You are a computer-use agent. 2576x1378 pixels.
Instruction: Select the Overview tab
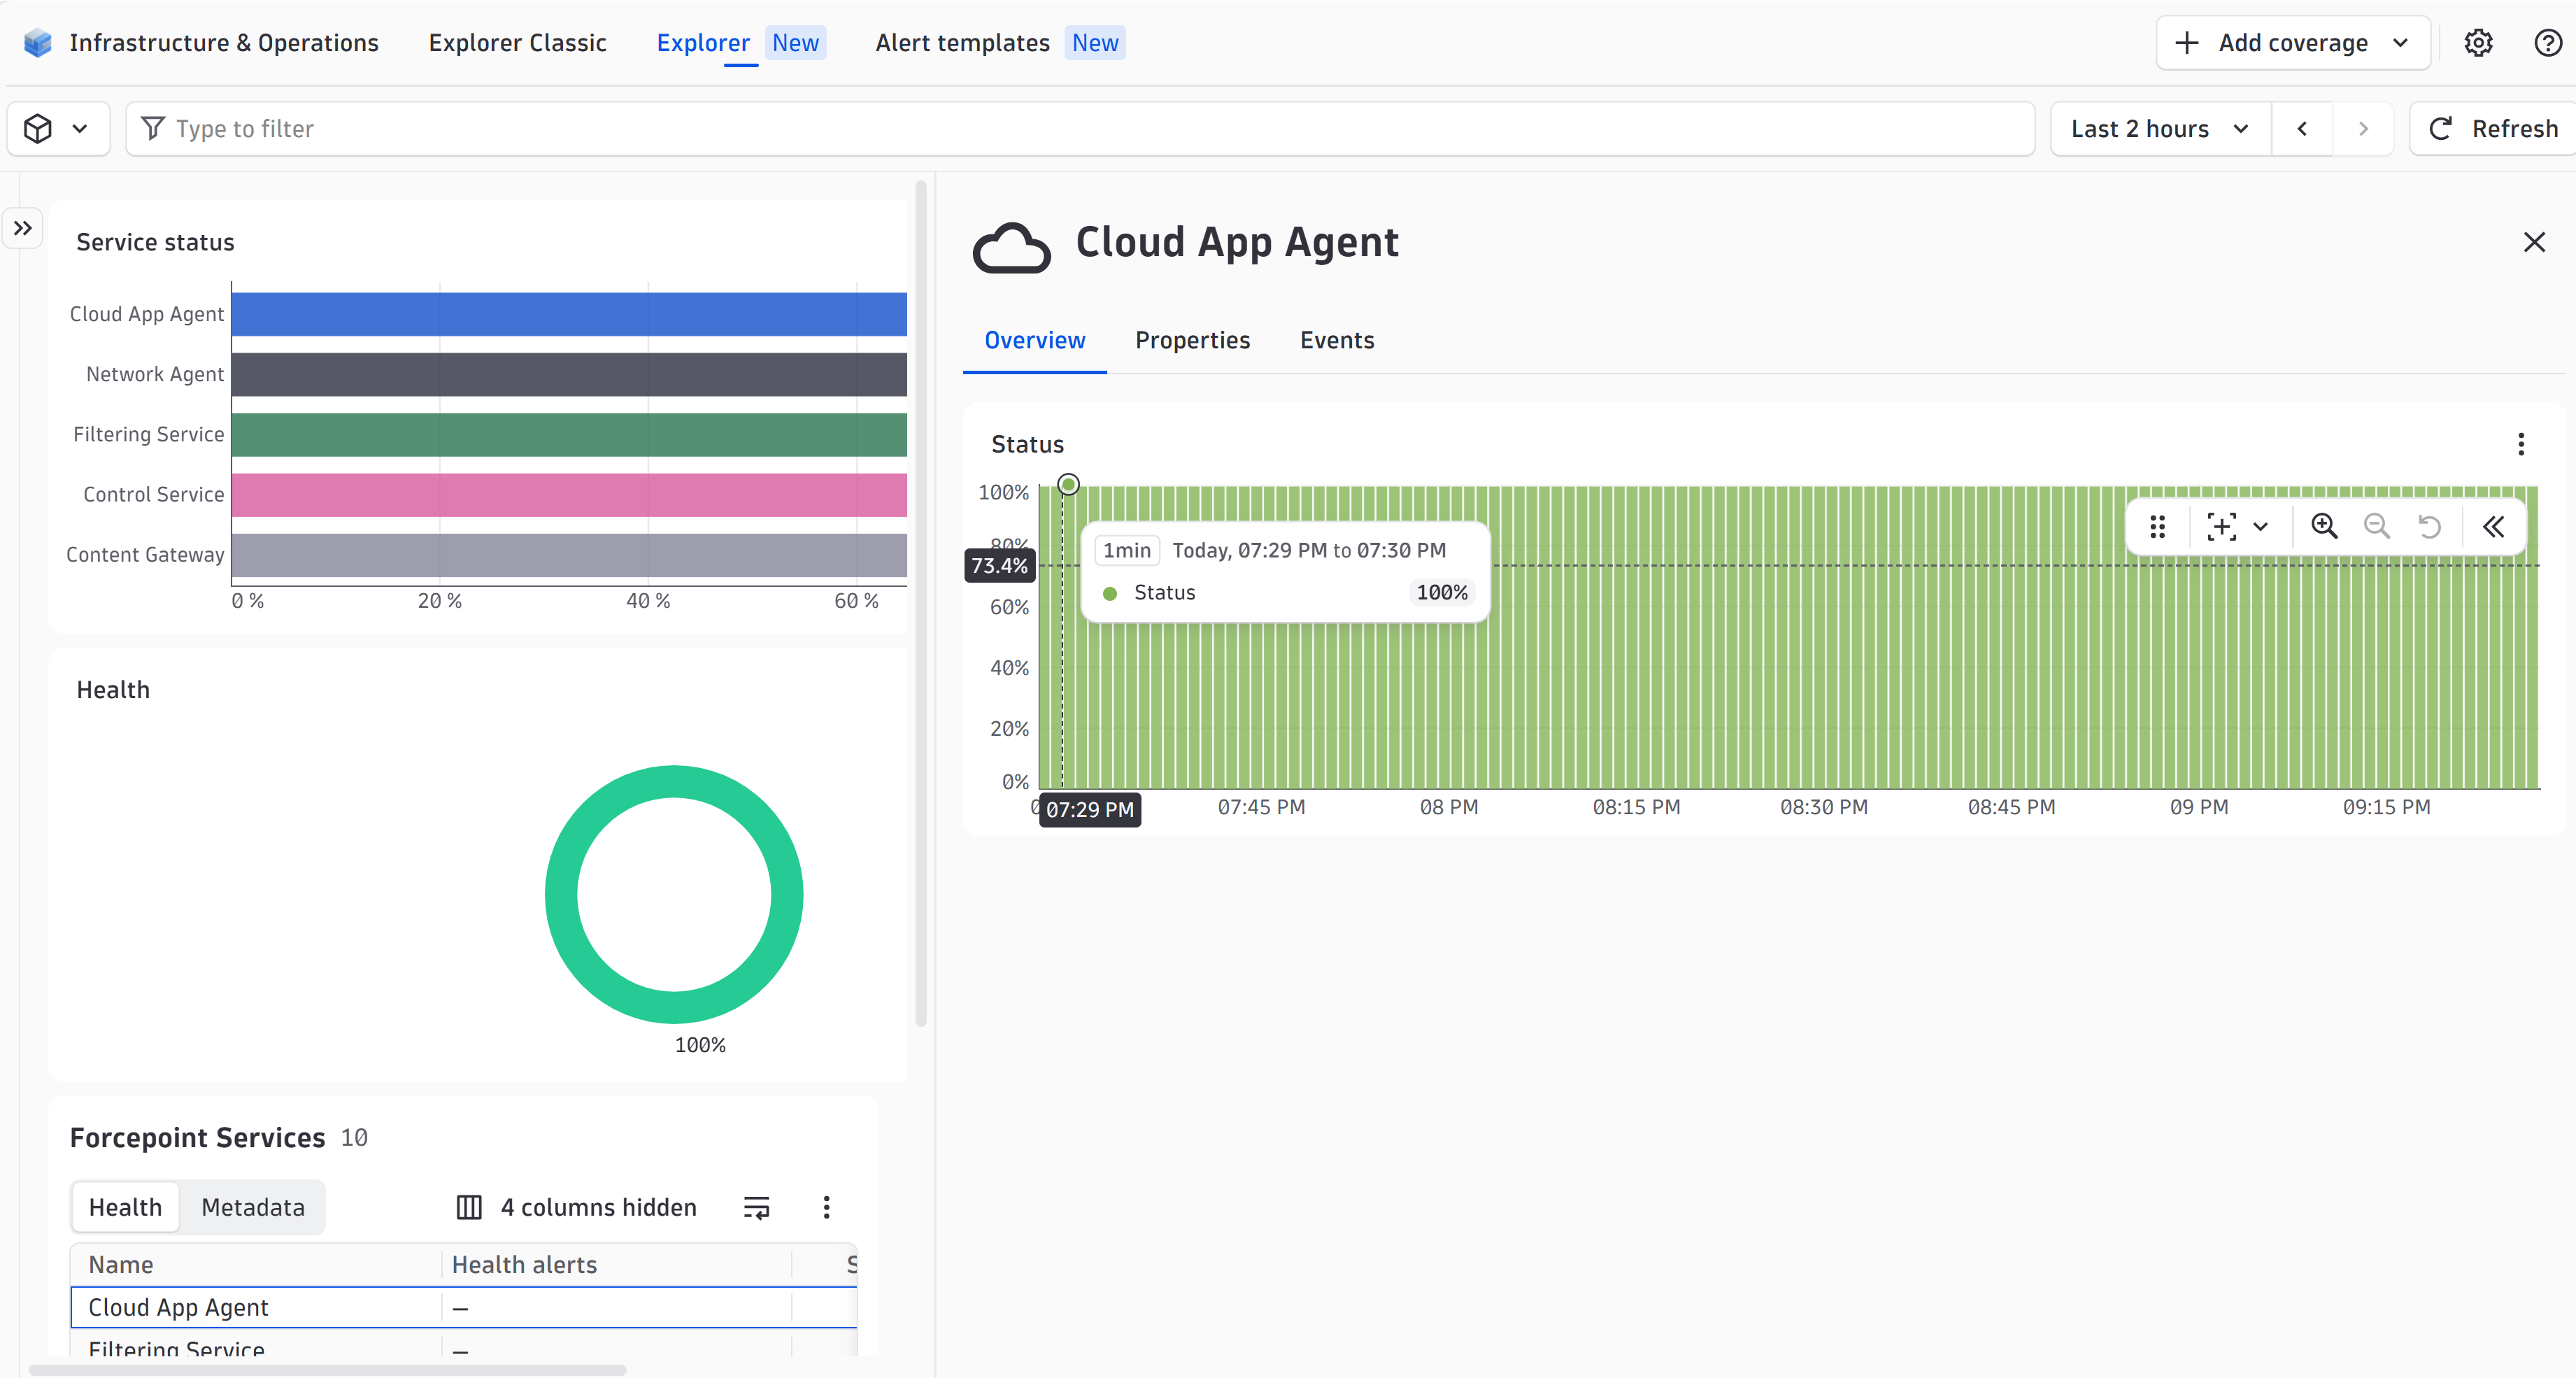(x=1034, y=340)
